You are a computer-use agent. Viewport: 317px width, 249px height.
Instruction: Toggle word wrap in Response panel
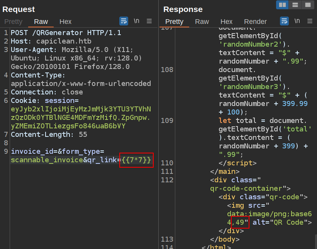point(284,21)
